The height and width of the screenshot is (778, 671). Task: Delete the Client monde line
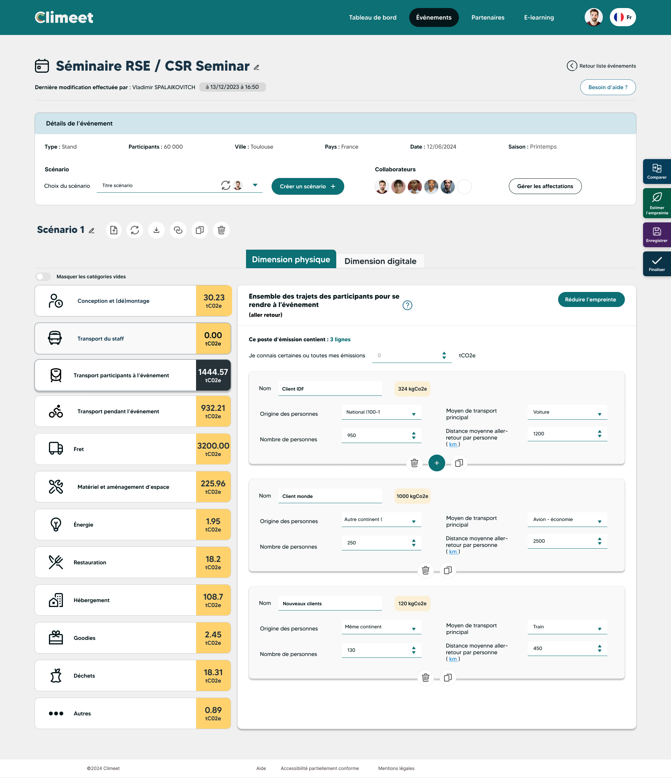(425, 570)
